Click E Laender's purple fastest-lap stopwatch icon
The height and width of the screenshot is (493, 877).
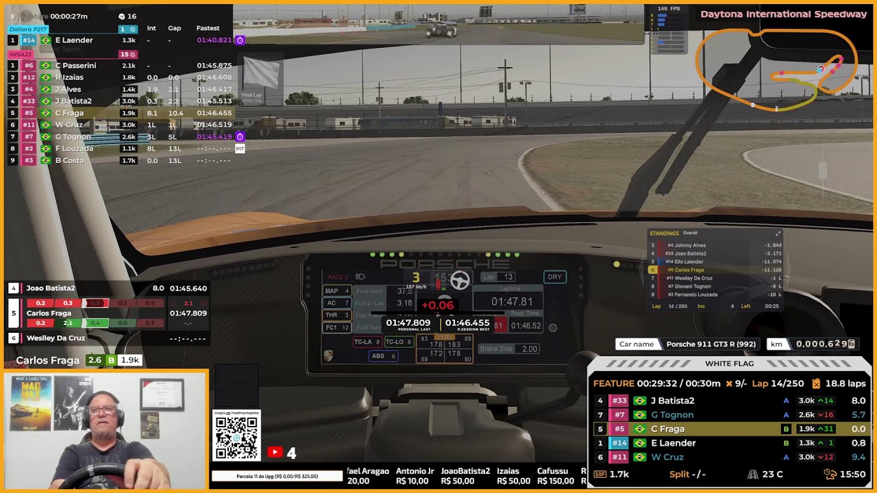tap(240, 40)
